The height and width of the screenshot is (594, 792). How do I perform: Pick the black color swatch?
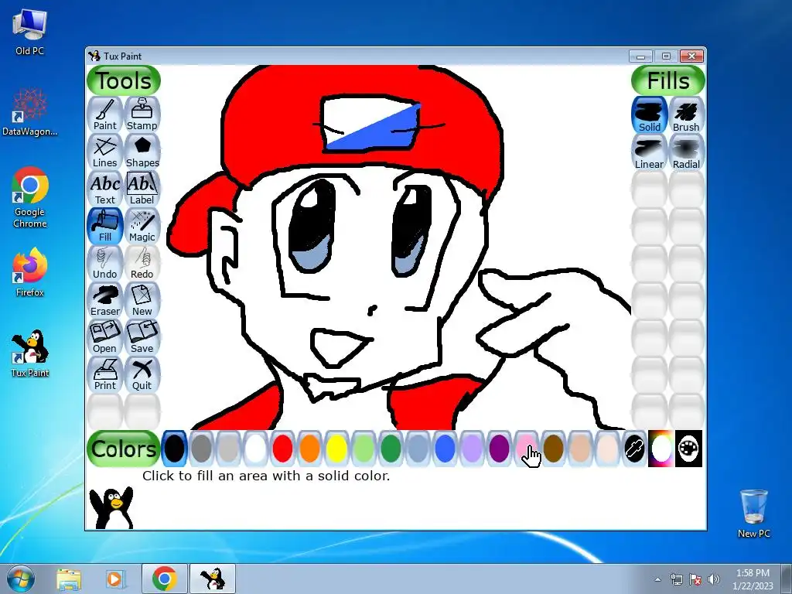pos(175,449)
